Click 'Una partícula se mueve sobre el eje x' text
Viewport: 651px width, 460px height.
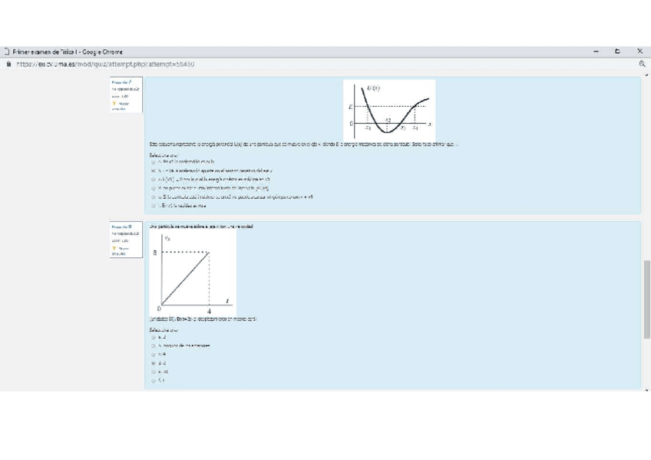(201, 227)
